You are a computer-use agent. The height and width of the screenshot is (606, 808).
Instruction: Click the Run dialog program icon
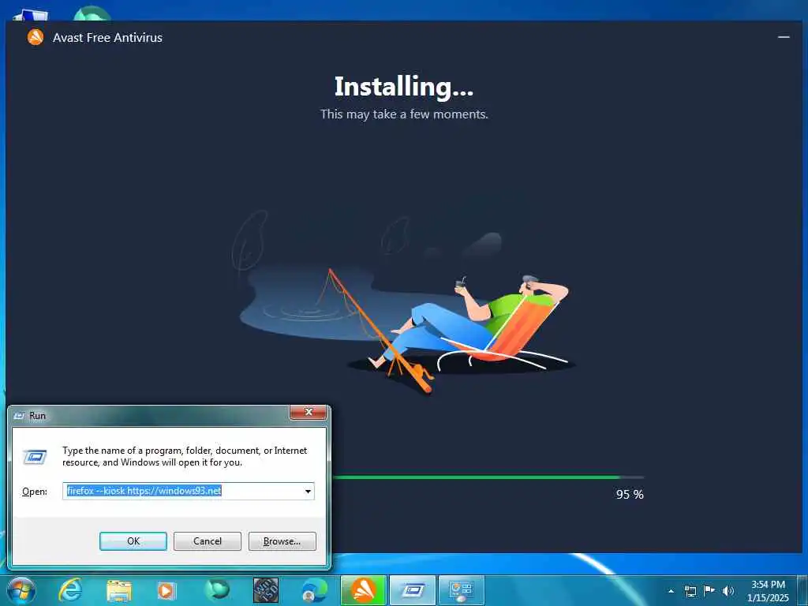tap(35, 457)
